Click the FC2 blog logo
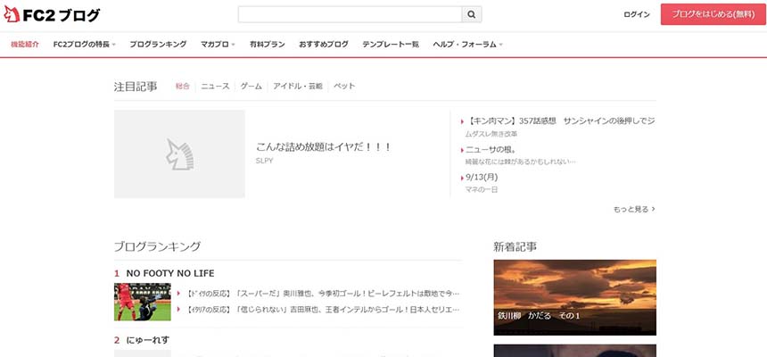The image size is (767, 357). click(x=52, y=15)
